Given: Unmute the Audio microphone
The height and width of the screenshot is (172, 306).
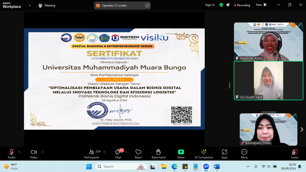Looking at the screenshot, I should (x=11, y=154).
